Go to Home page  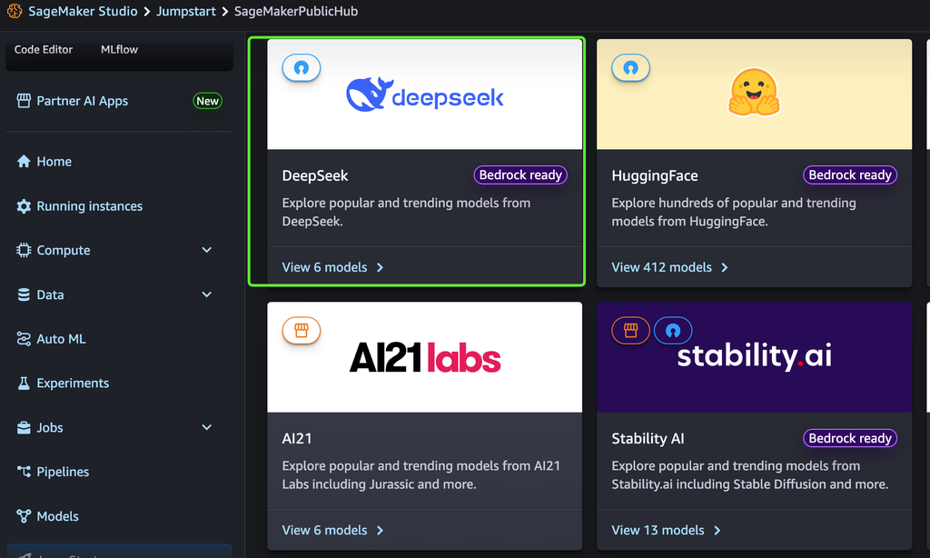(x=54, y=162)
